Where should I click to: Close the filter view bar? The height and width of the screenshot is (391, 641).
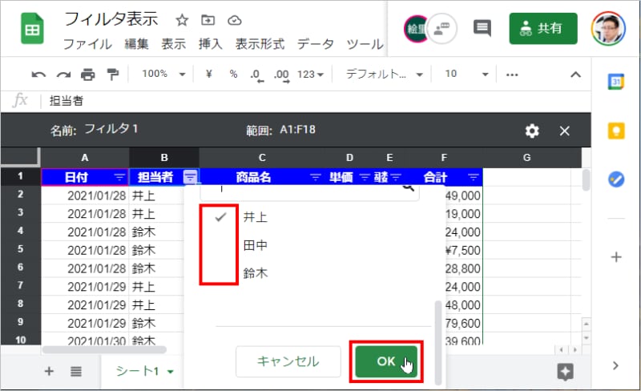(565, 131)
